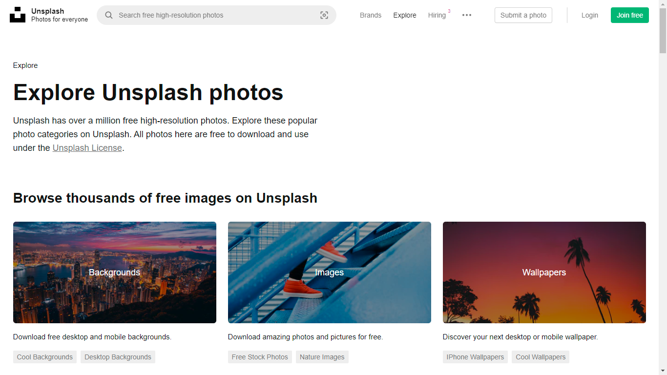Click the Unsplash "Photos for everyone" wordmark

coord(60,15)
